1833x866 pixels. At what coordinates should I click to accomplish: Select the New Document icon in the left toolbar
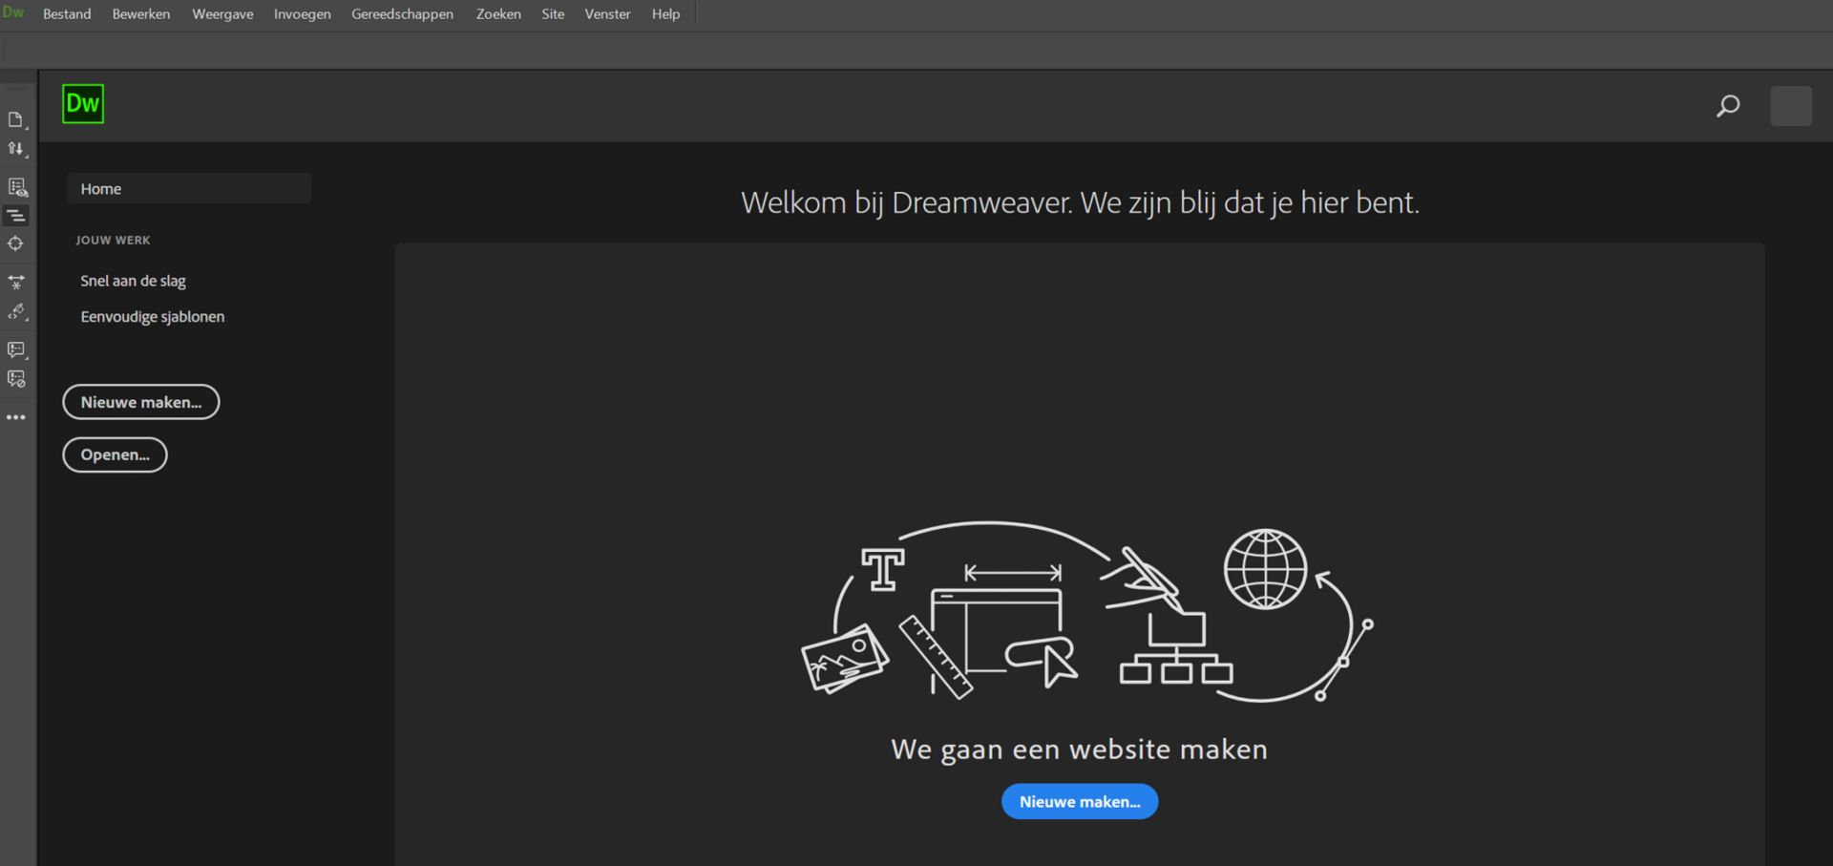pos(15,119)
